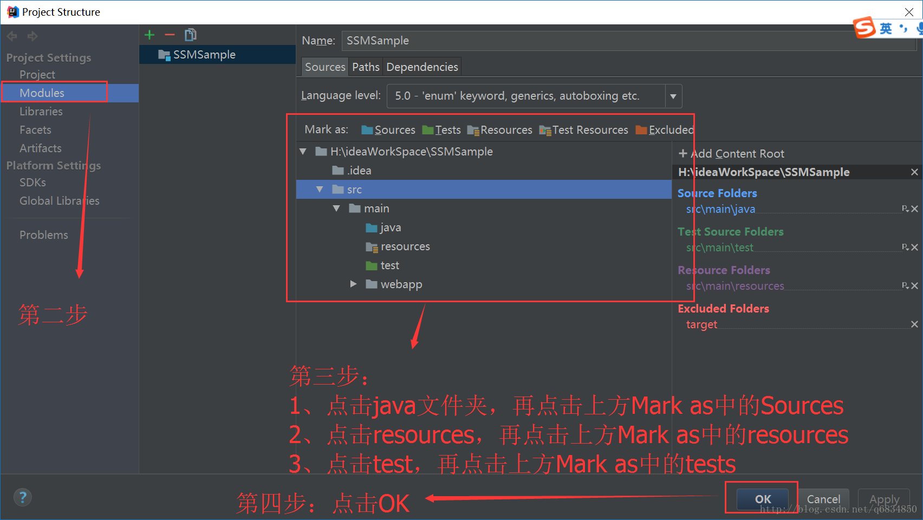923x520 pixels.
Task: Collapse the main folder node
Action: click(336, 209)
